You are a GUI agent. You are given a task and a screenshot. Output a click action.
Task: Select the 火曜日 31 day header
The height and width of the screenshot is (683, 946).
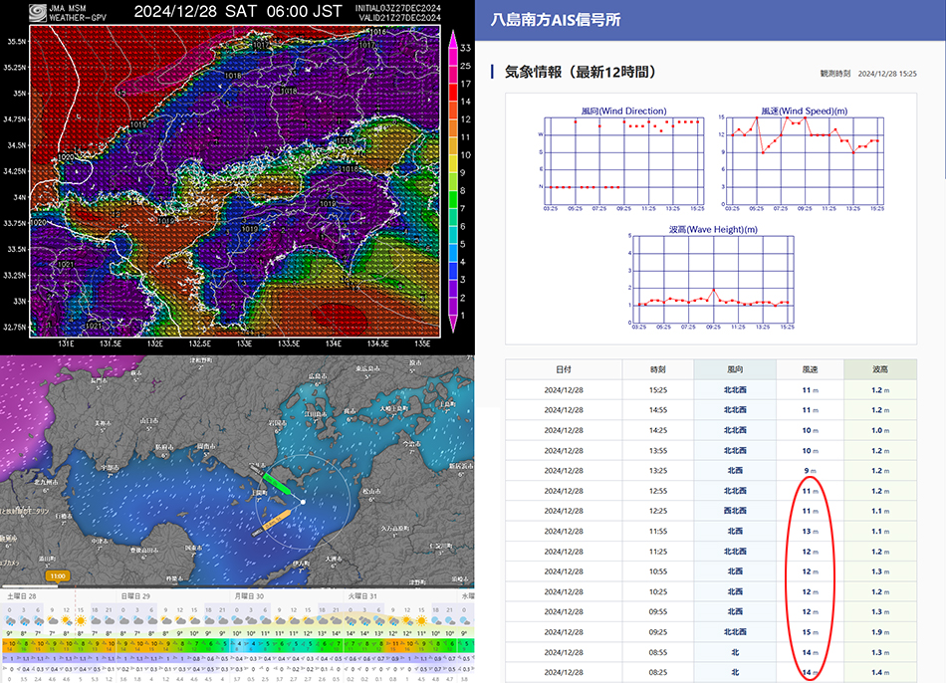[361, 595]
